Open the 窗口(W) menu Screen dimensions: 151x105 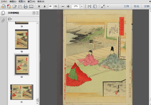coord(31,2)
